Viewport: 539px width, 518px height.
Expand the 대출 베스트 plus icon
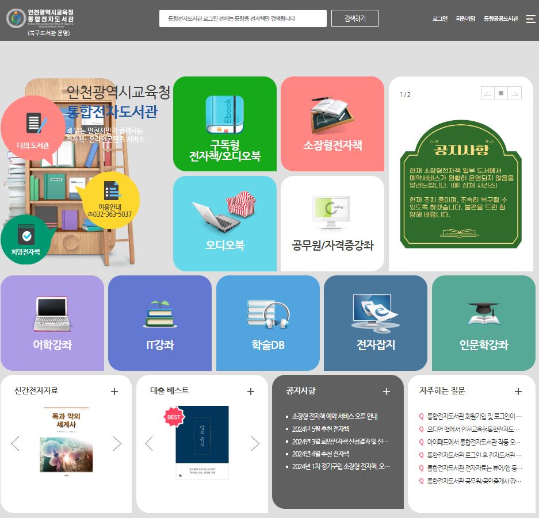click(x=250, y=392)
